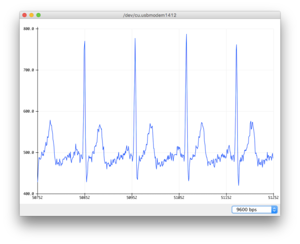
Task: Click the 50952 x-axis tick label
Action: (132, 198)
